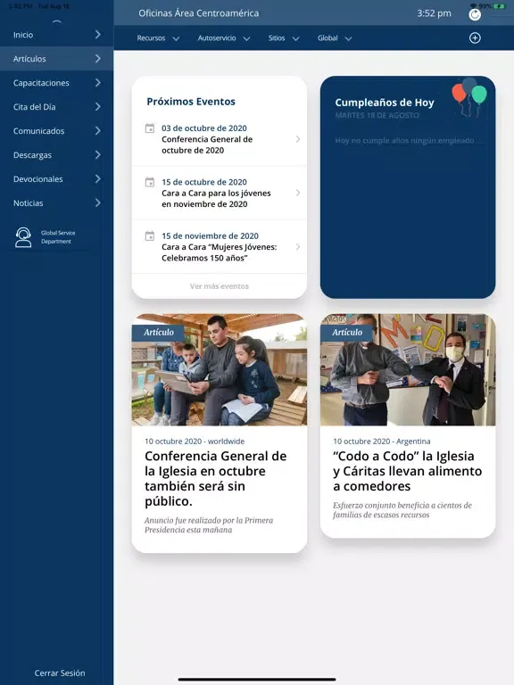Expand Devocionales chevron in sidebar
Image resolution: width=514 pixels, height=685 pixels.
point(98,178)
